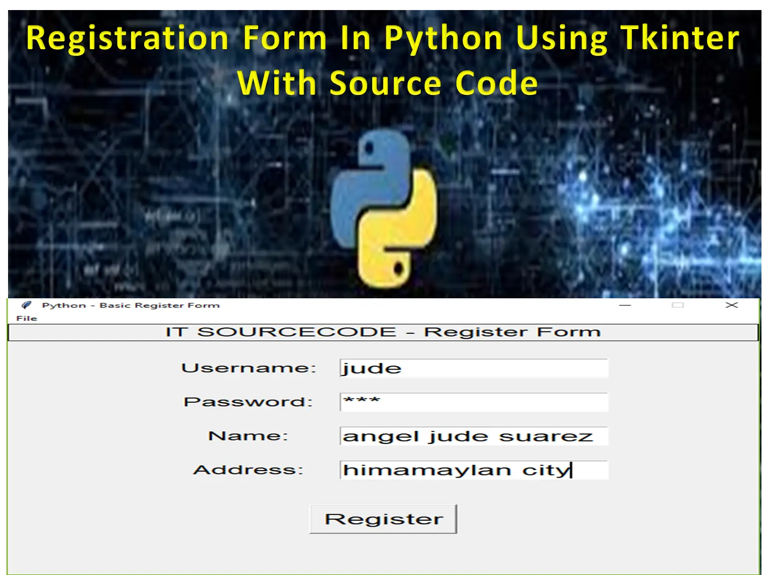The width and height of the screenshot is (766, 575).
Task: Select the Name field with angel jude suarez
Action: tap(473, 436)
